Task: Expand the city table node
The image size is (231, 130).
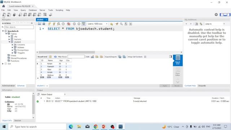Action: click(9, 36)
